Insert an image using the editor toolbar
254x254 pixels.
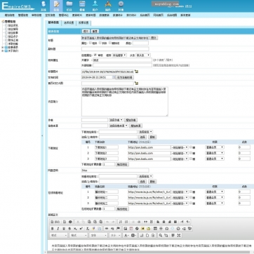coord(126,229)
